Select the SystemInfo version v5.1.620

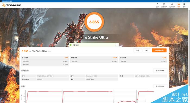coord(40,79)
